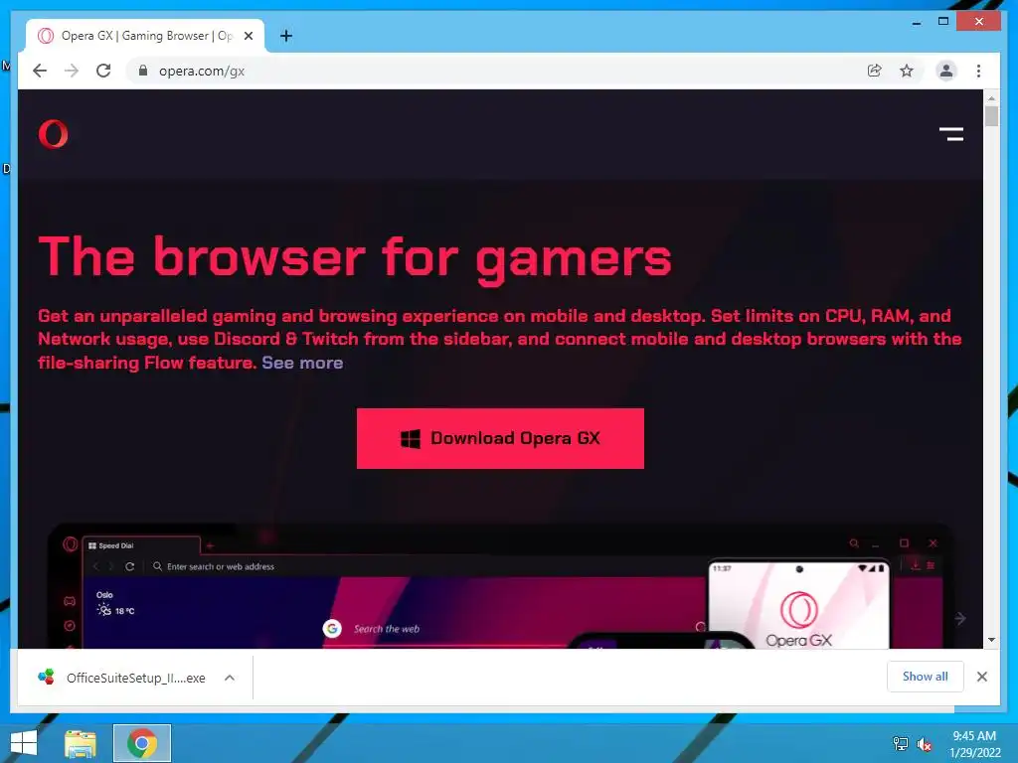Viewport: 1018px width, 763px height.
Task: Open the network tray icon
Action: (901, 744)
